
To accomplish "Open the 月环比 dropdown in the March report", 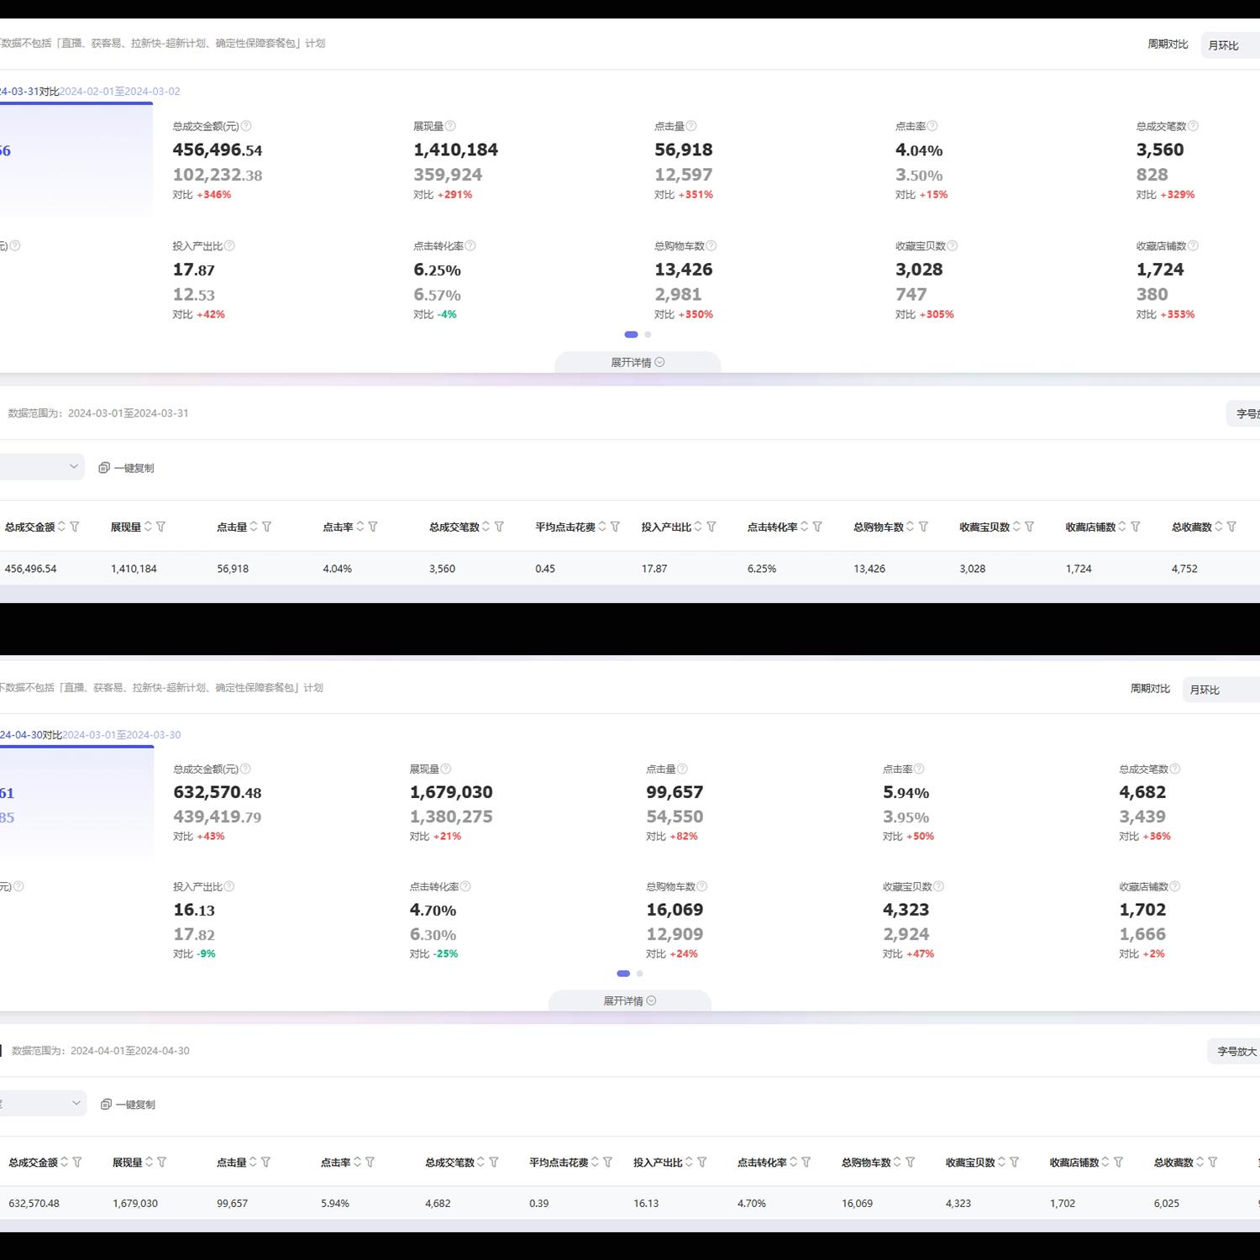I will click(x=1231, y=45).
